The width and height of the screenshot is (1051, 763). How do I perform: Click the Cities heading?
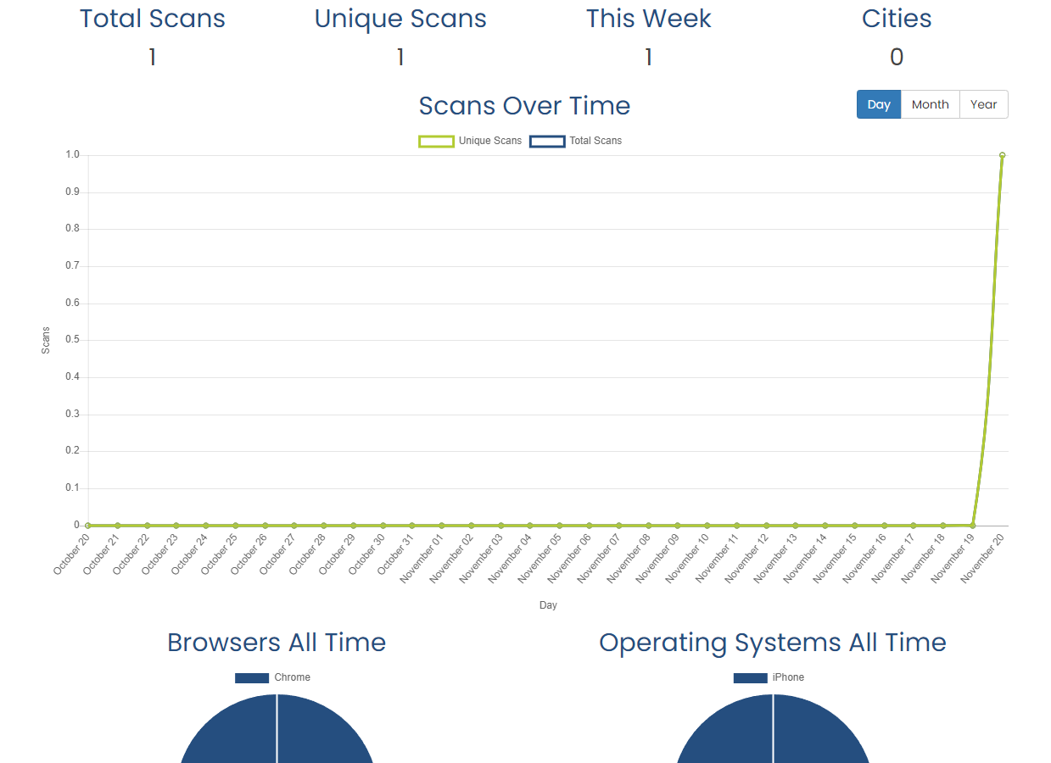coord(897,19)
